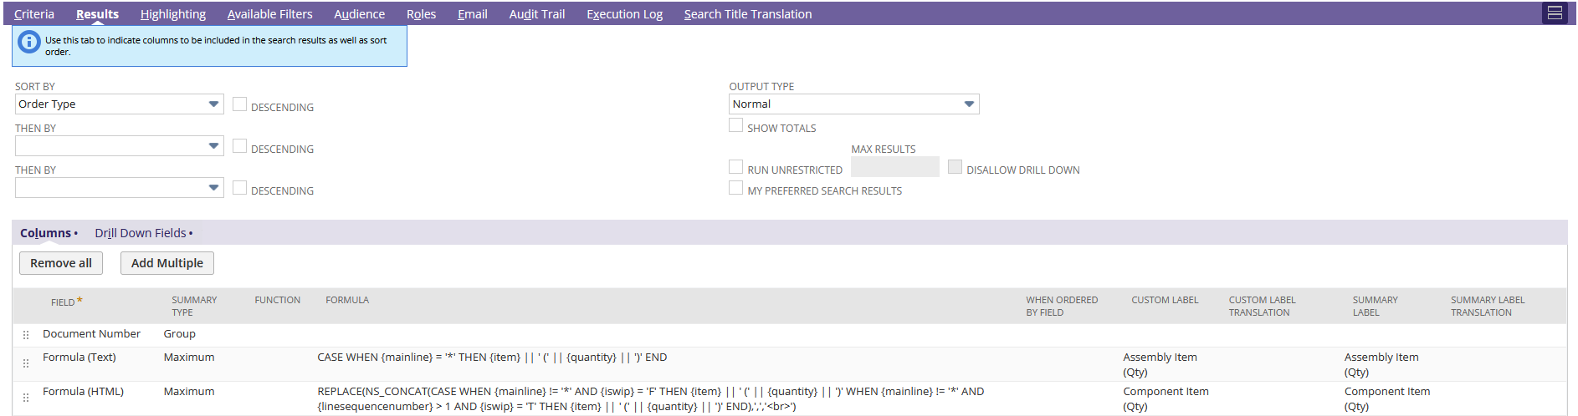This screenshot has height=416, width=1578.
Task: Go to the Audit Trail tab
Action: tap(536, 14)
